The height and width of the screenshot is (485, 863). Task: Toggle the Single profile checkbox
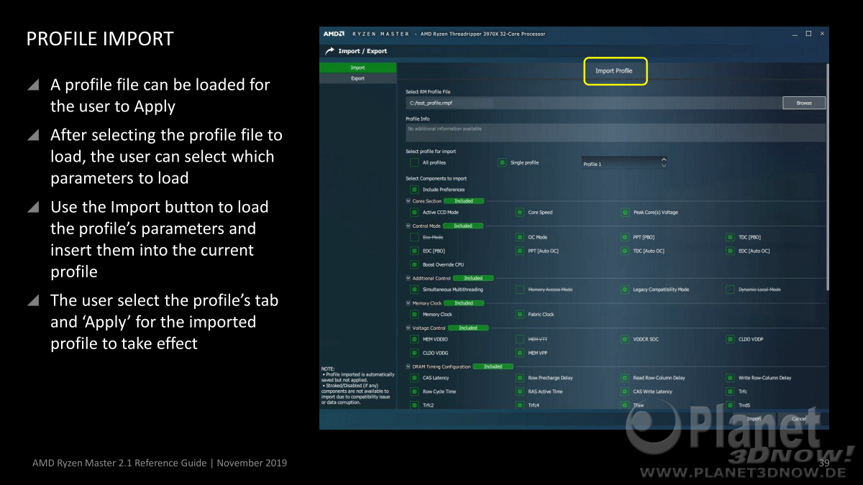click(x=502, y=163)
